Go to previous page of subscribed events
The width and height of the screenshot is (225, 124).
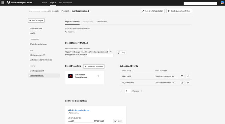[x=121, y=91]
